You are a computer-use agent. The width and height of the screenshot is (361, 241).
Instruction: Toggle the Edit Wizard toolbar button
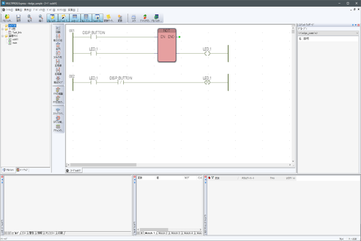pos(63,18)
